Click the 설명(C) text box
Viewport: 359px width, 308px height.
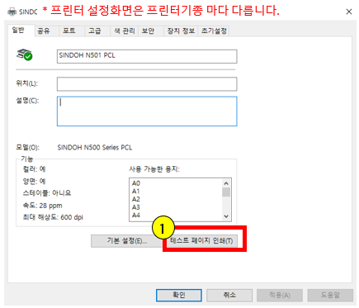[x=147, y=111]
